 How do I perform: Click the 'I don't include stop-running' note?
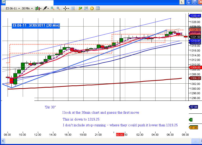120,125
